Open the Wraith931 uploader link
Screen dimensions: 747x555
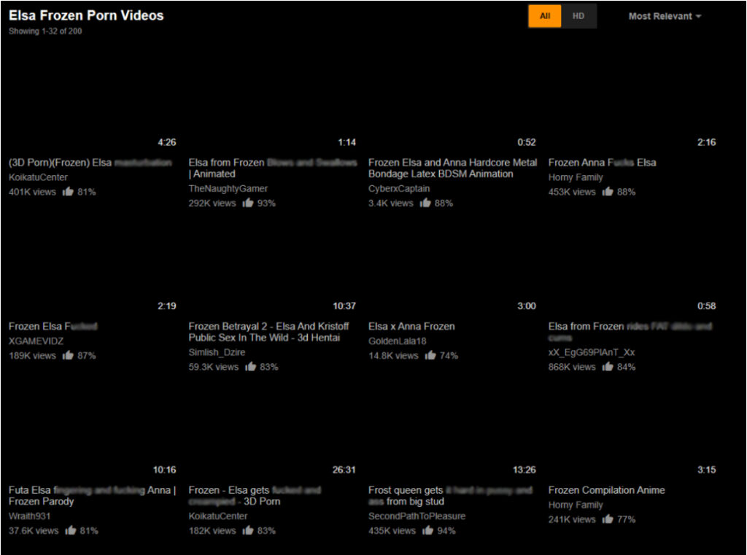tap(29, 516)
